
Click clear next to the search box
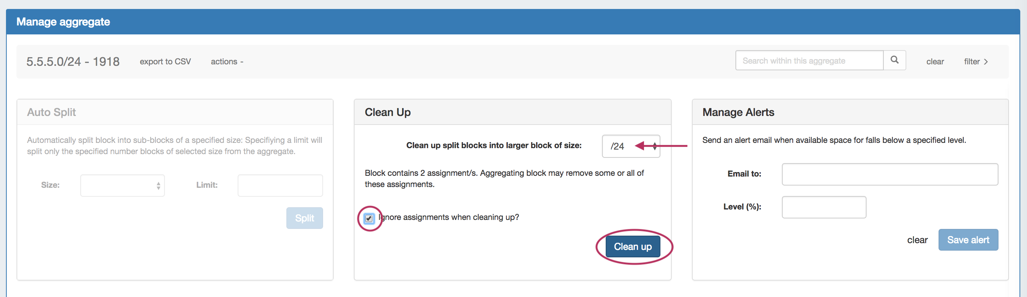pos(934,62)
